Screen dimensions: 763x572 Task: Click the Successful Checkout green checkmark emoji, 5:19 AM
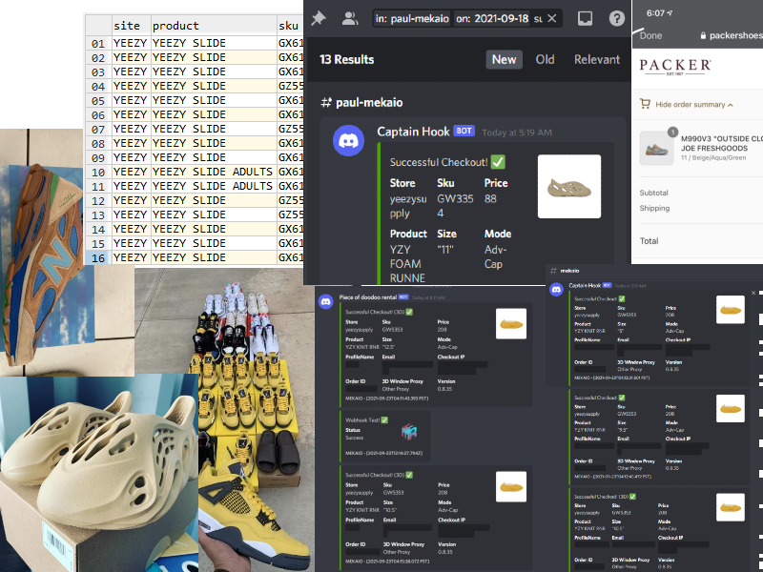tap(498, 162)
